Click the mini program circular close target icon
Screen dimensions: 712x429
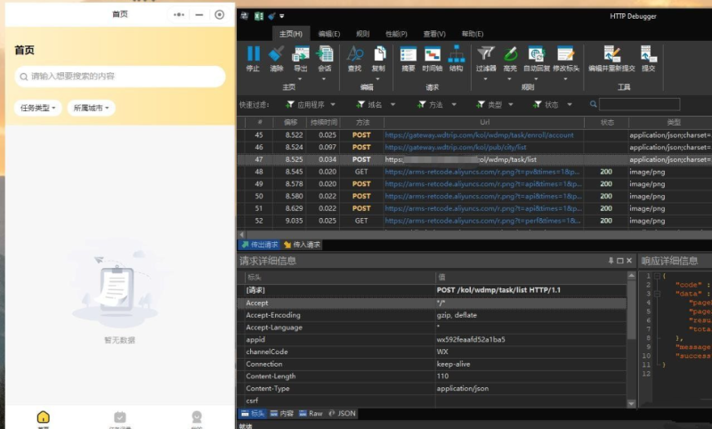[219, 14]
